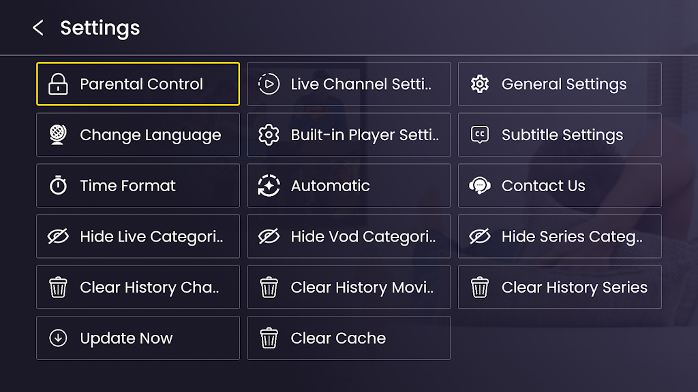Click the gear icon for General Settings
This screenshot has width=698, height=392.
(x=480, y=84)
